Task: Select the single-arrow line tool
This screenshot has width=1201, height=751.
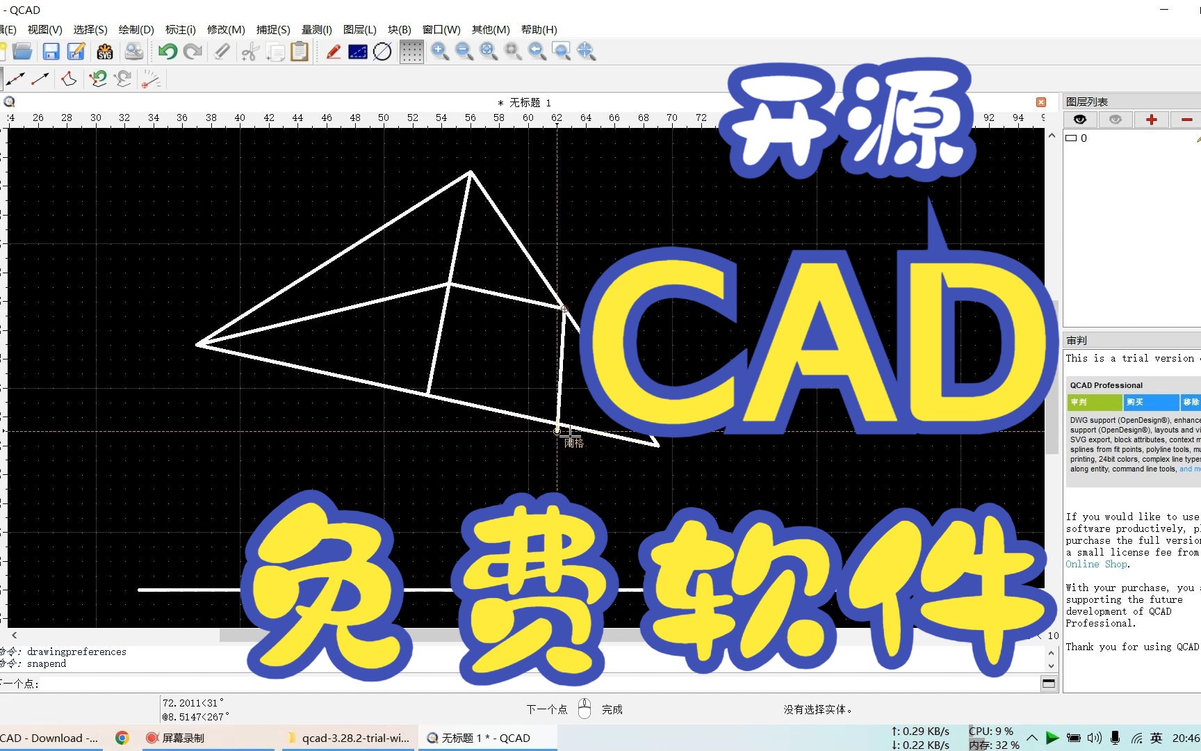Action: coord(40,79)
